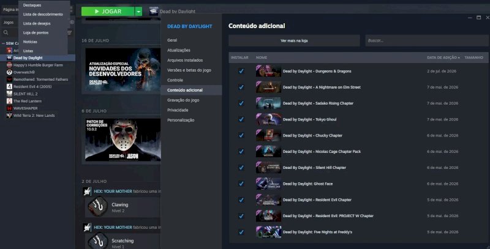Click Ver mais na loja button
This screenshot has width=490, height=249.
294,40
